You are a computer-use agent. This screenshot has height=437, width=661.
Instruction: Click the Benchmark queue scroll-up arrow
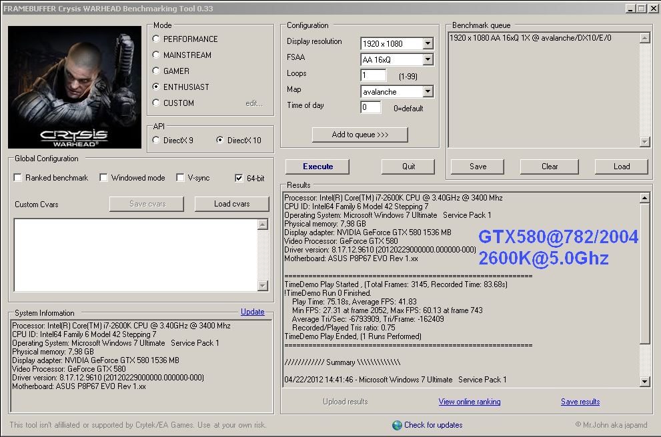coord(644,39)
